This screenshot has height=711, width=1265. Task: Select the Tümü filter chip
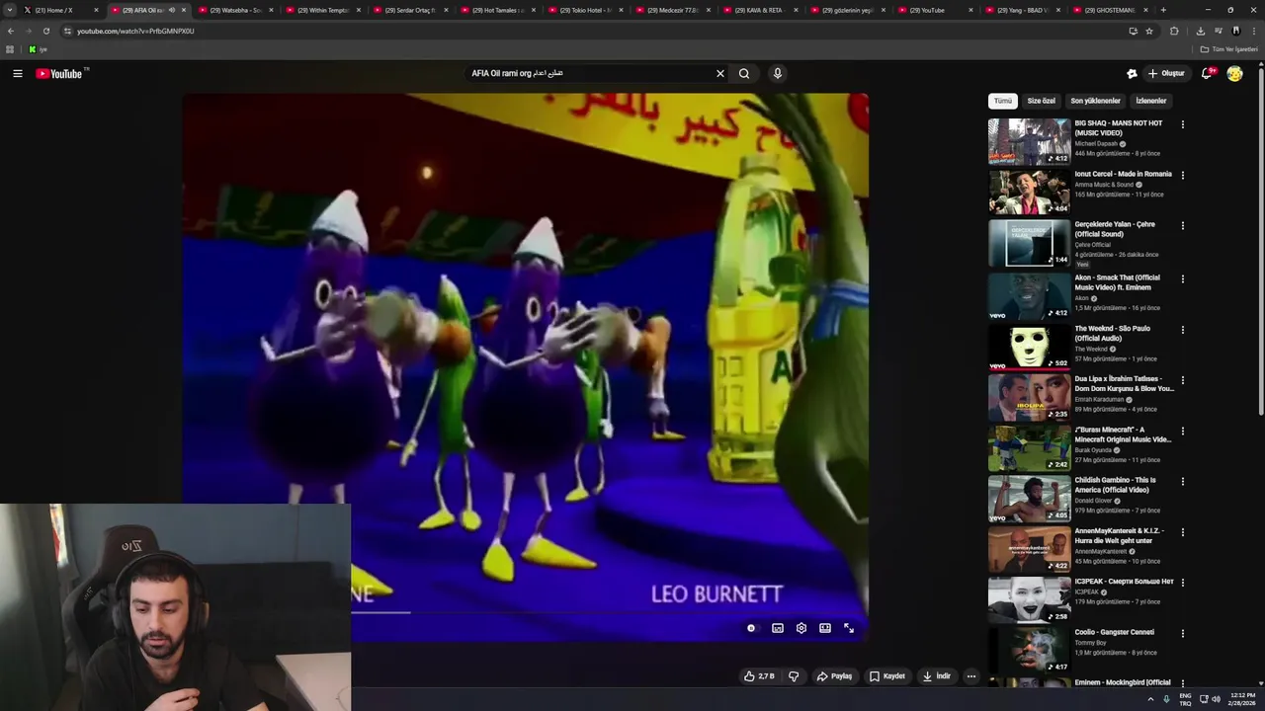coord(1003,101)
